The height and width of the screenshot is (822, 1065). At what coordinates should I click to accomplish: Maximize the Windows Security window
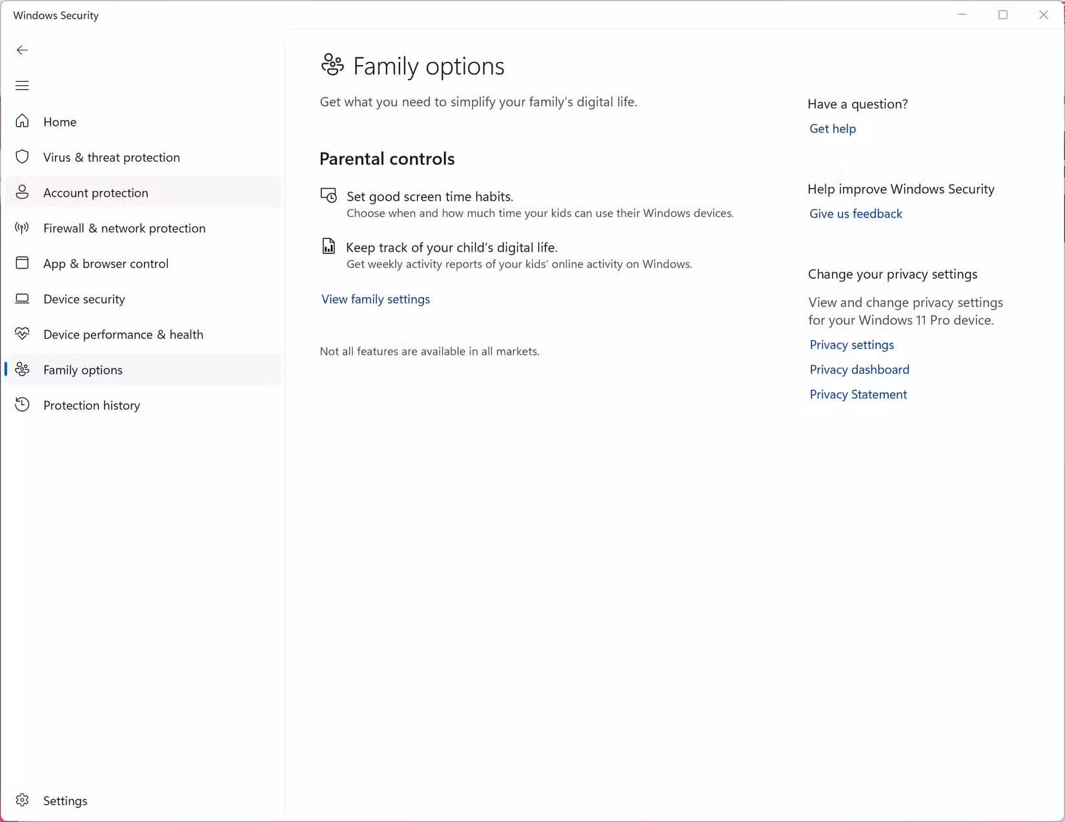[1003, 15]
